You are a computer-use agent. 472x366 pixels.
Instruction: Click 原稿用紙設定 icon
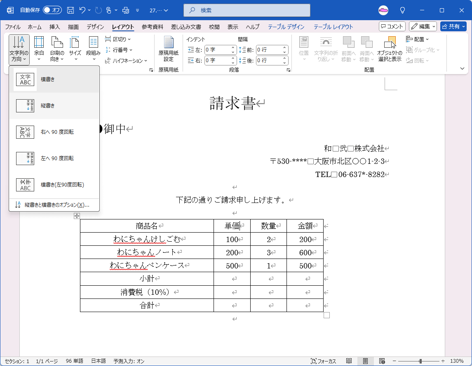click(169, 49)
